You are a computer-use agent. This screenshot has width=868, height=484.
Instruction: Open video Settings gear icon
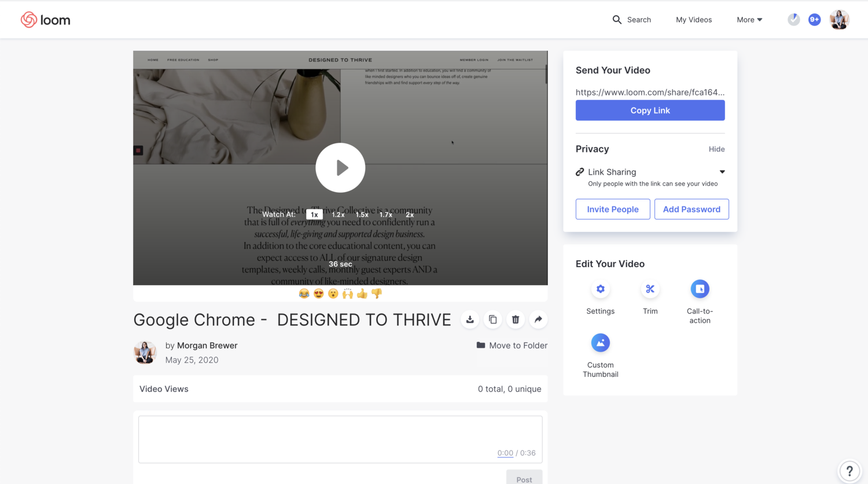pos(601,289)
